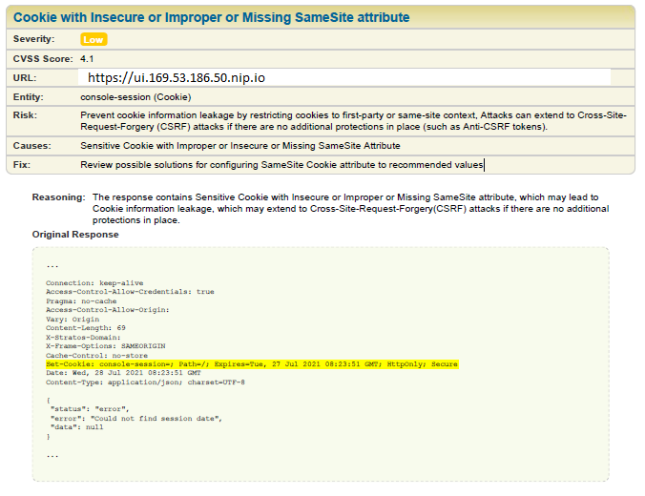645x496 pixels.
Task: Click the 'Access-Control-Allow-Credentials: true' line
Action: 130,292
